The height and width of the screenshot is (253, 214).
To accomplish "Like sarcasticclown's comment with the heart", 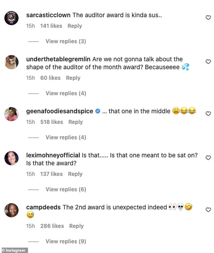I will (x=208, y=18).
